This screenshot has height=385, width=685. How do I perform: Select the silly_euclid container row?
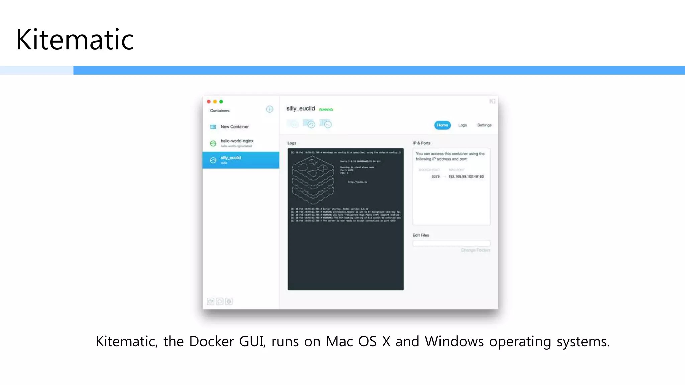(241, 160)
